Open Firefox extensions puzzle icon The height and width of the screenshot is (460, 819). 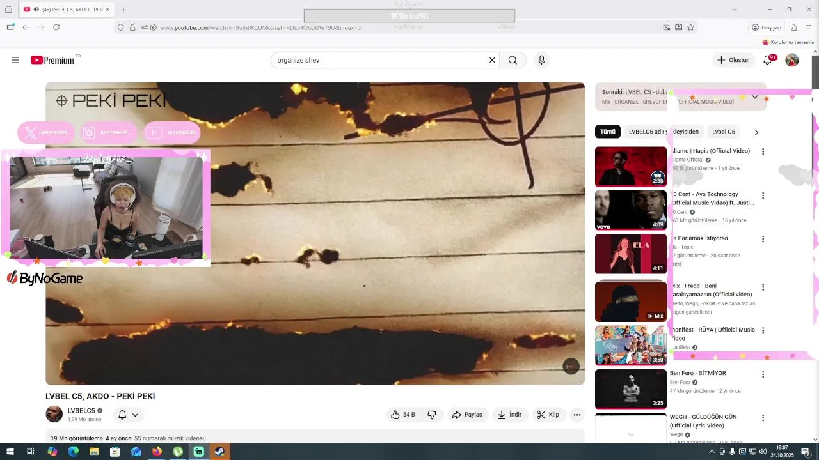tap(793, 27)
